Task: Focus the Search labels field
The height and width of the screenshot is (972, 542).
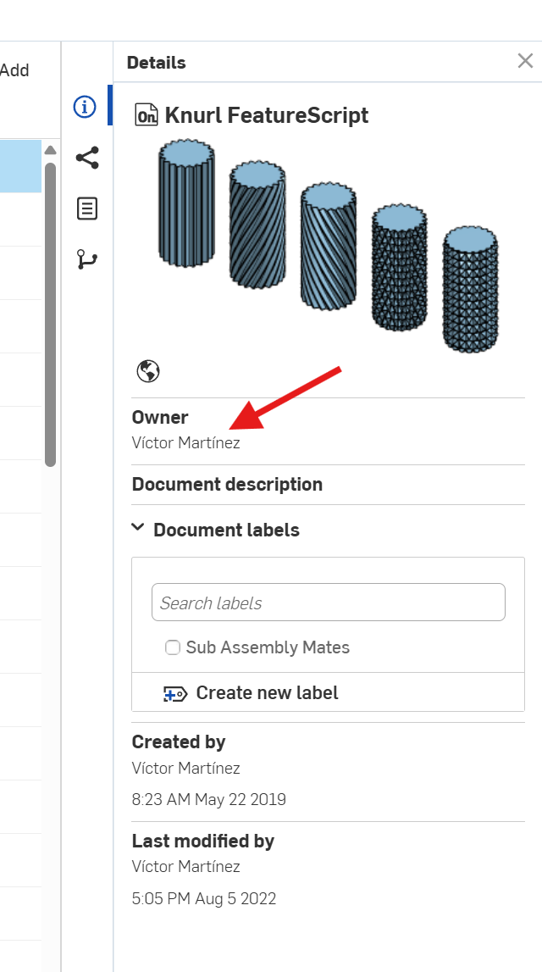Action: [x=329, y=602]
